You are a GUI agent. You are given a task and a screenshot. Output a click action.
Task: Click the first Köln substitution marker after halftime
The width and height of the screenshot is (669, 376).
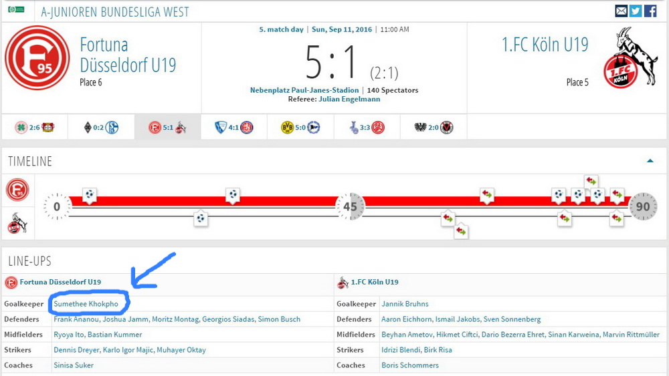(x=448, y=219)
